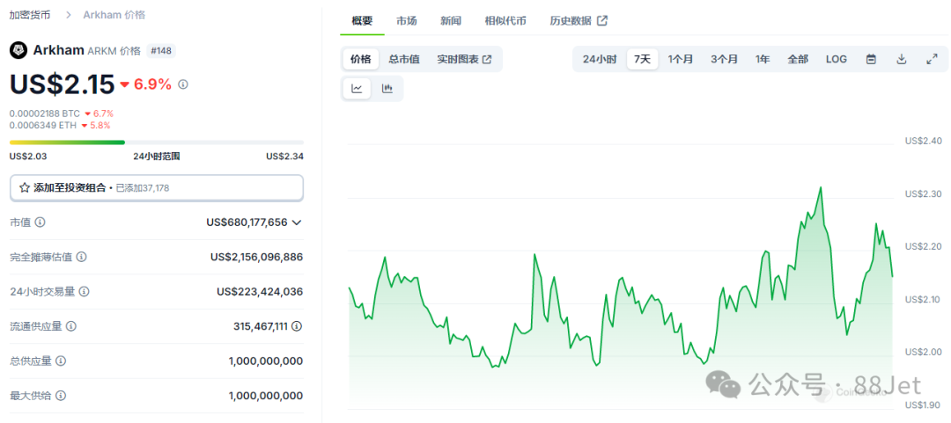The height and width of the screenshot is (423, 951).
Task: Select 总市值 chart mode
Action: tap(404, 60)
